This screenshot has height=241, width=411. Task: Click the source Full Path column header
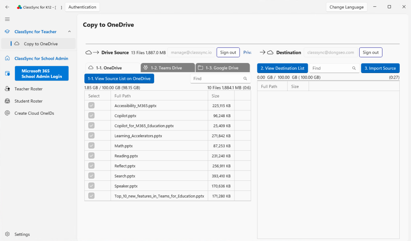coord(159,95)
